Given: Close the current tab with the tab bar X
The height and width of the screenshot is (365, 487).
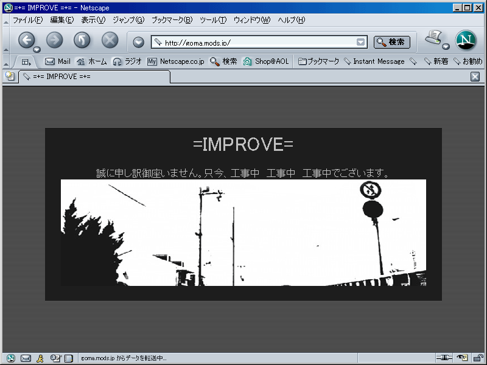Looking at the screenshot, I should coord(475,77).
